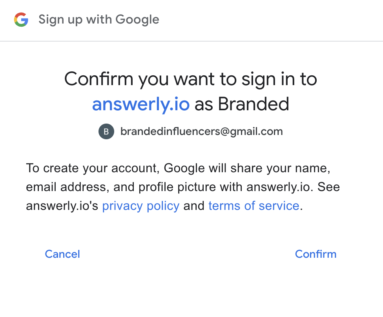Open answerly.io's privacy policy link
The width and height of the screenshot is (383, 317).
click(x=141, y=206)
